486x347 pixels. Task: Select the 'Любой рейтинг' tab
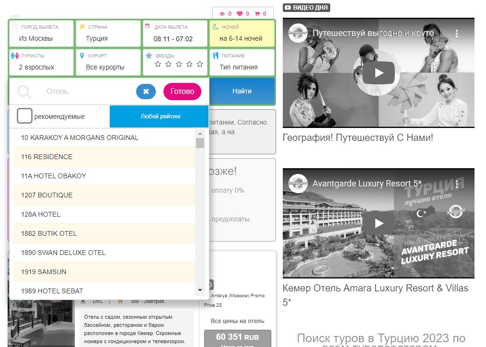(x=161, y=116)
